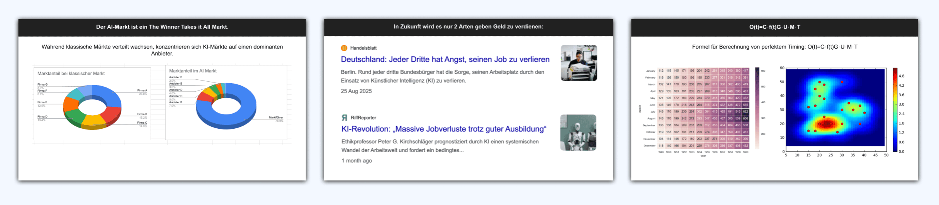Click the '1 month ago' timestamp
Screen dimensions: 939x205
[x=357, y=161]
